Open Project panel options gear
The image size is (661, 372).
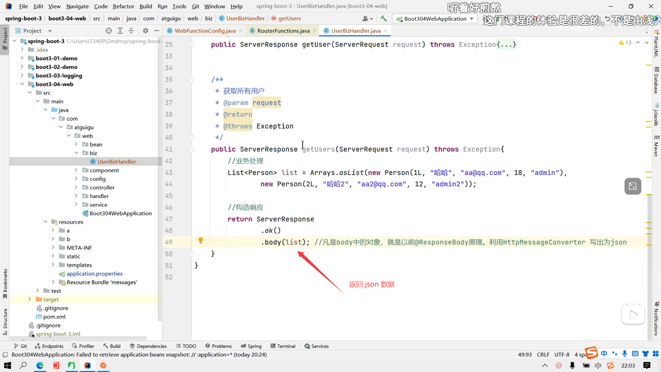point(146,31)
